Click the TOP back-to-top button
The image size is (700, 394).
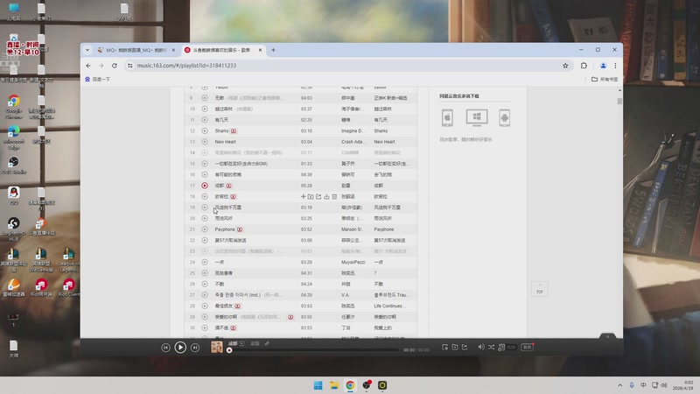point(540,289)
